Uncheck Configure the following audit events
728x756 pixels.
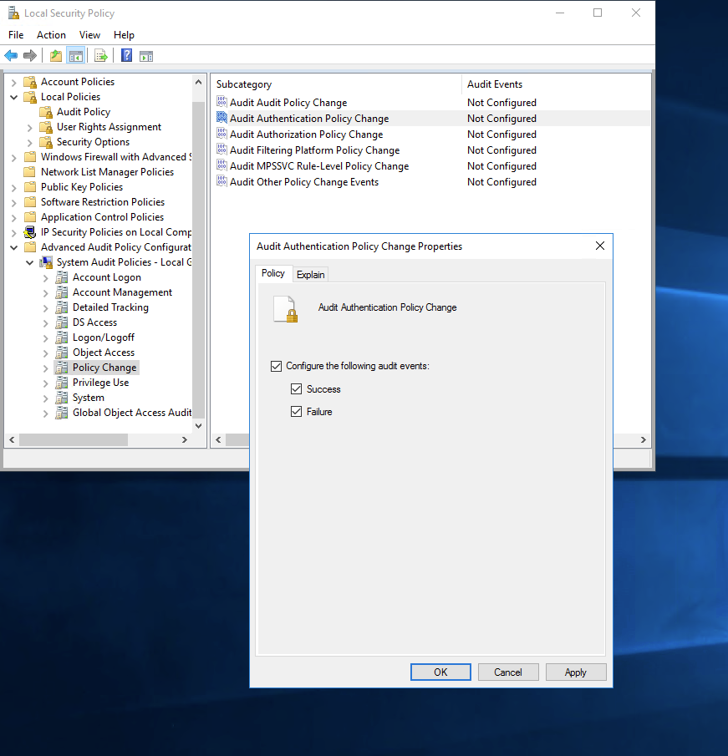click(x=276, y=365)
